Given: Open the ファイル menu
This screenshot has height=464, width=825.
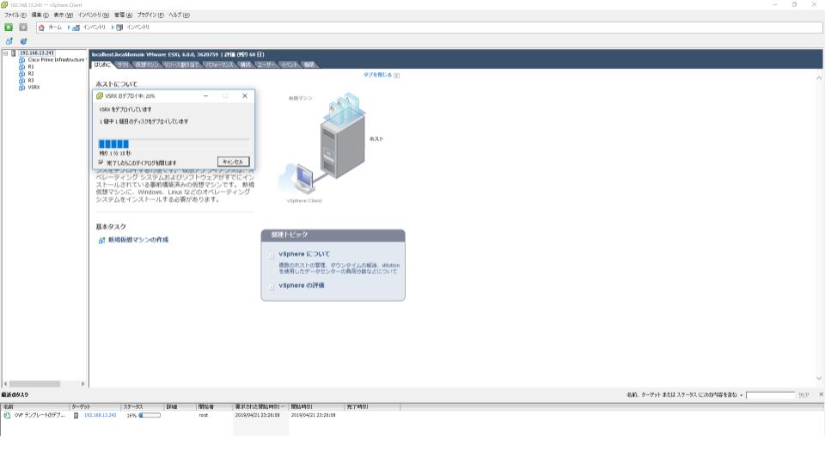Looking at the screenshot, I should click(15, 15).
